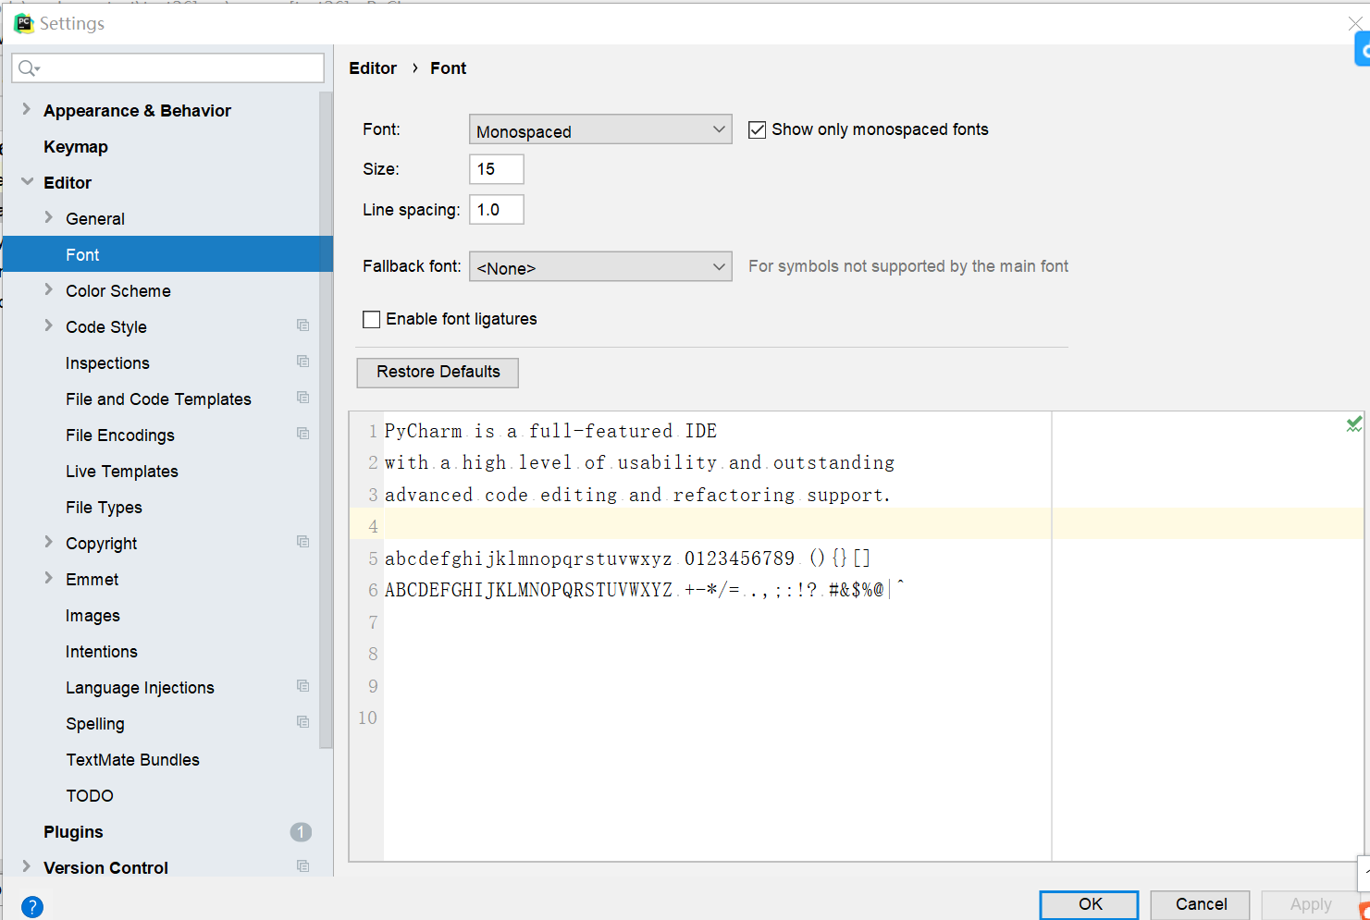Click preview line 'PyCharm is a full-featured IDE'
This screenshot has height=920, width=1370.
(x=551, y=431)
